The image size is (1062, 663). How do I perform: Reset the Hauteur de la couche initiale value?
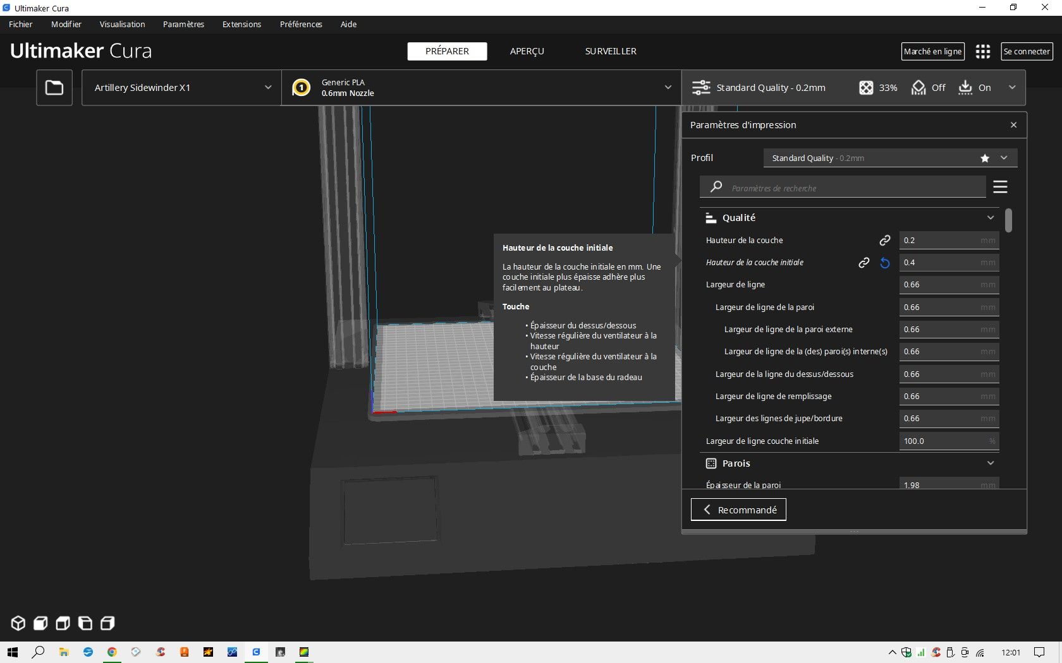point(885,263)
